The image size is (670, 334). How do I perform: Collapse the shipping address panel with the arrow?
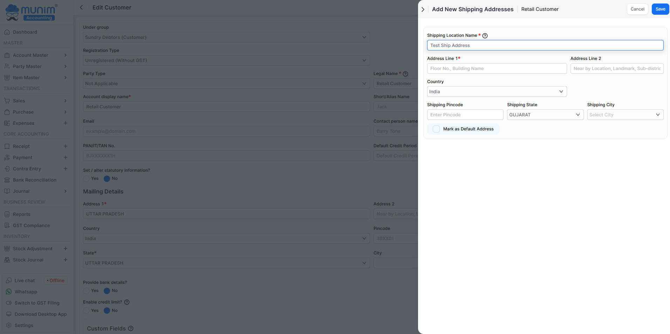[423, 9]
